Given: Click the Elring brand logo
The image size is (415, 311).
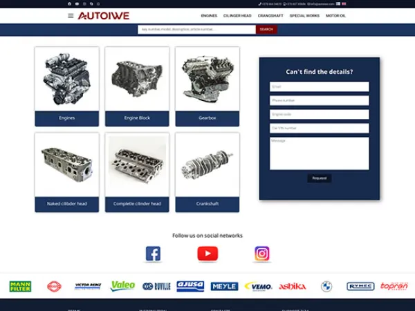Looking at the screenshot, I should (54, 286).
